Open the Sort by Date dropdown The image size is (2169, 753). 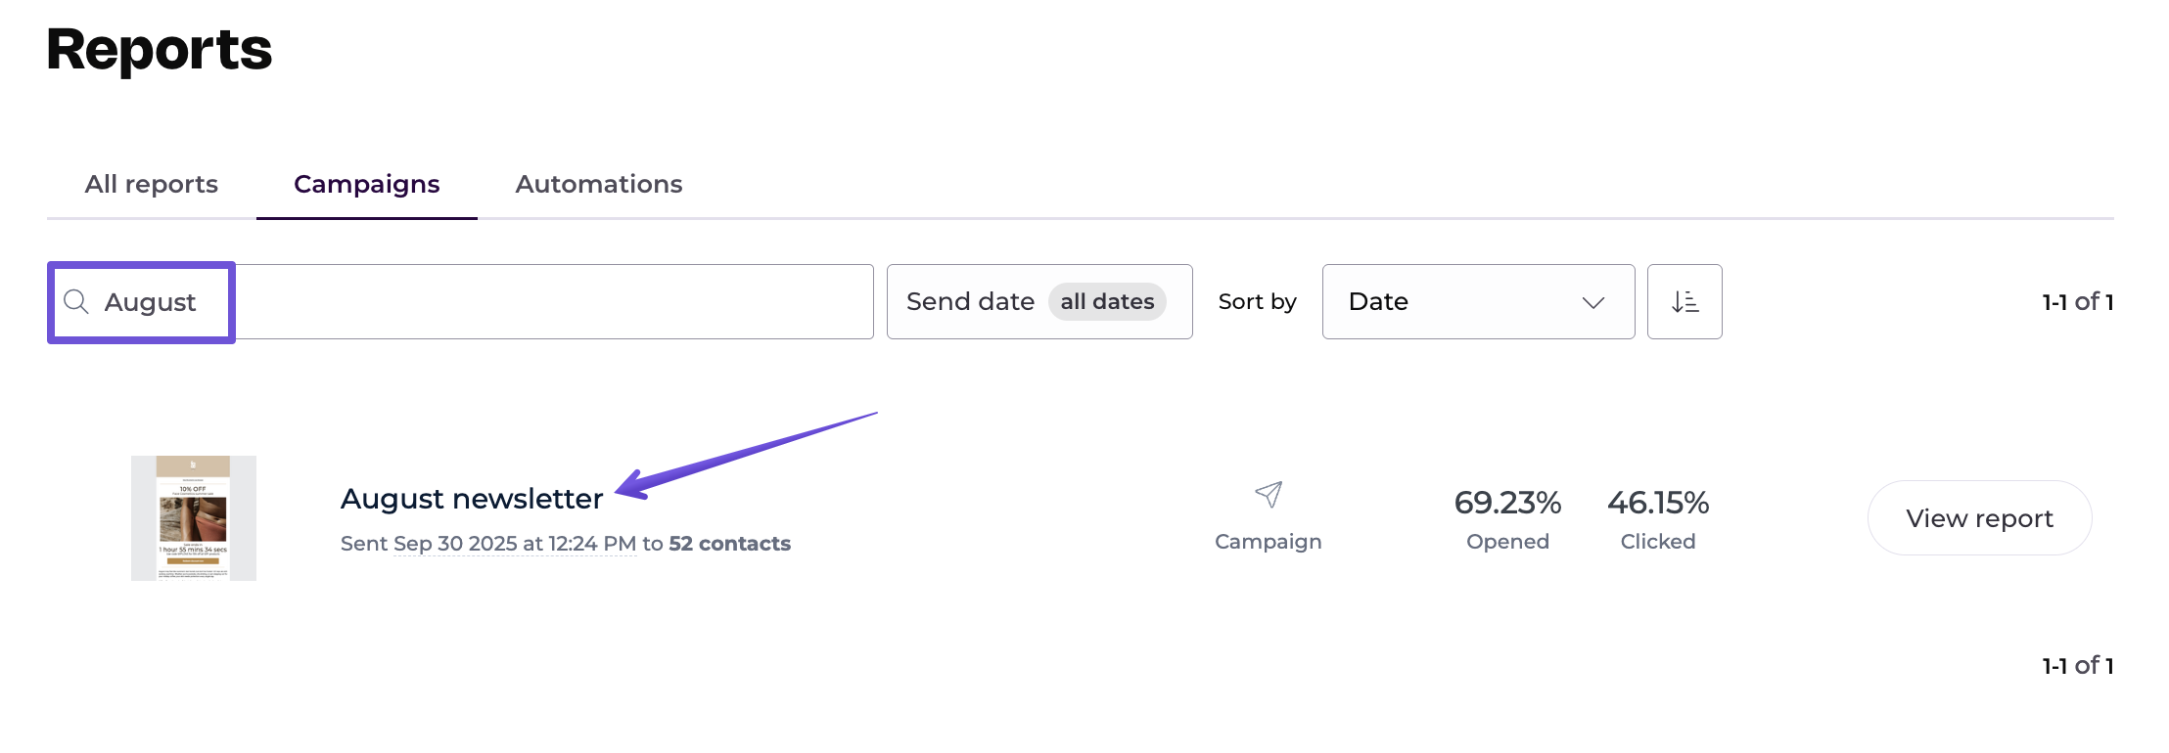[1478, 301]
